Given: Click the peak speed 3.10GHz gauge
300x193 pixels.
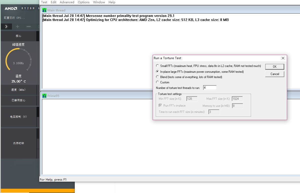Looking at the screenshot, I should point(19,60).
